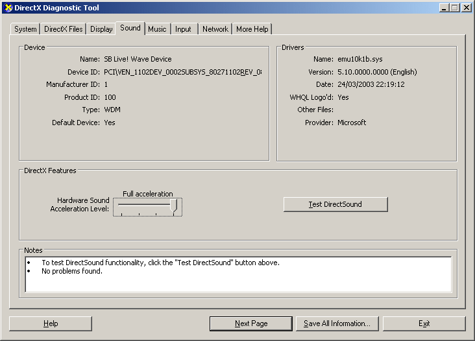475x341 pixels.
Task: Click driver name emu10k1b.sys
Action: pos(360,59)
